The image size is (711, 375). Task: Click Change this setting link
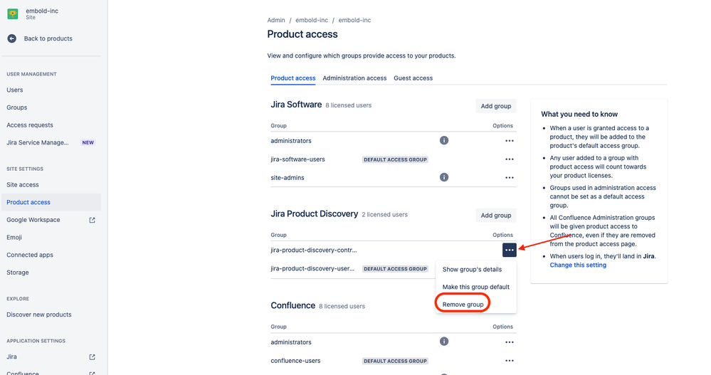coord(578,265)
